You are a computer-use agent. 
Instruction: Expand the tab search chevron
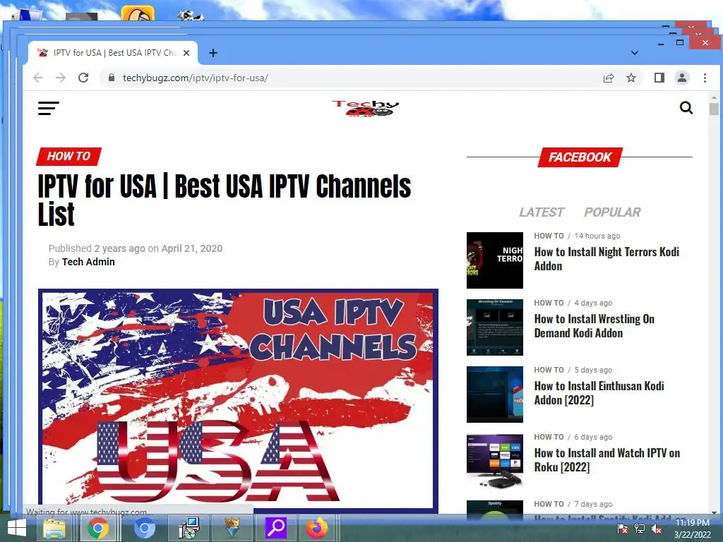click(x=635, y=53)
